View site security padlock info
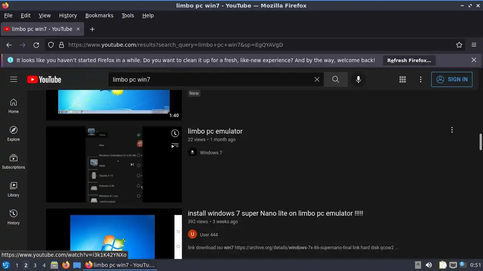This screenshot has width=483, height=271. [62, 45]
